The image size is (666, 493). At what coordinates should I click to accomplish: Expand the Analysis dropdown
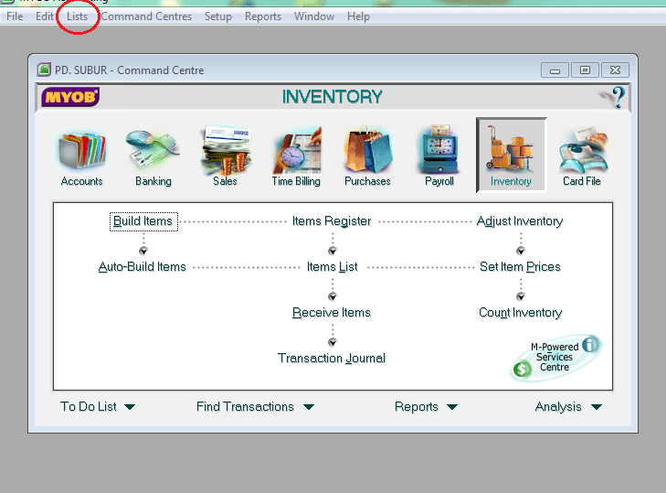[x=568, y=407]
